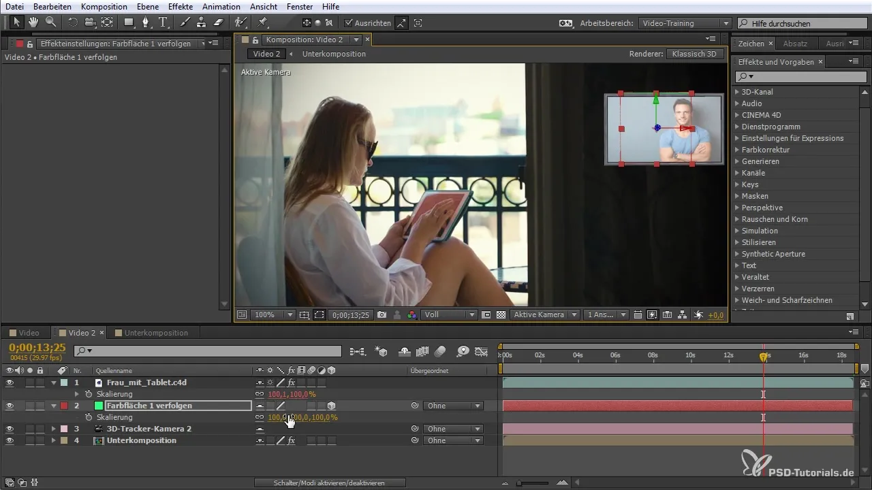Select the Rotation tool

pyautogui.click(x=73, y=22)
